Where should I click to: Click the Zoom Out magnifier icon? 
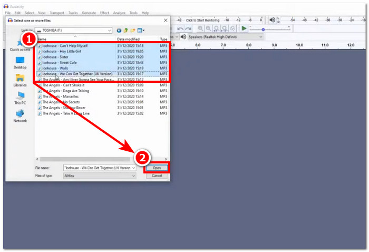(208, 28)
